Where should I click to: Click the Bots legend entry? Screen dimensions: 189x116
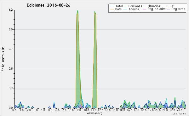tap(116, 9)
